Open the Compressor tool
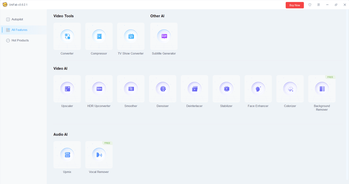Screen dimensions: 349x184 99,36
